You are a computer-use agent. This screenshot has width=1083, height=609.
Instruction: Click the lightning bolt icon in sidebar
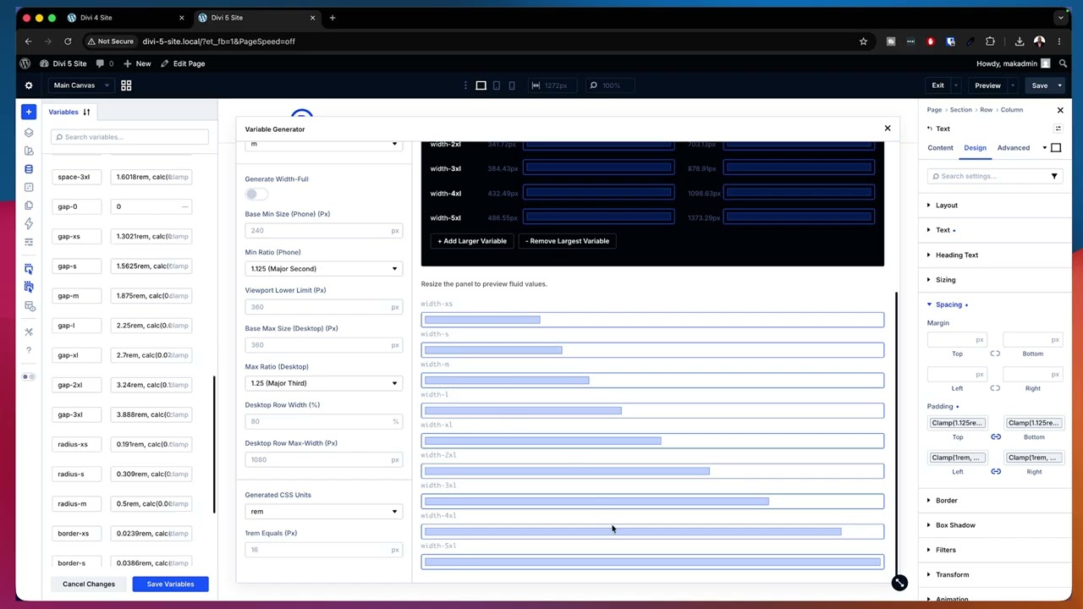click(x=29, y=223)
